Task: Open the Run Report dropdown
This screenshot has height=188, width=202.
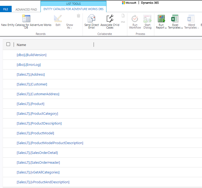Action: [161, 26]
